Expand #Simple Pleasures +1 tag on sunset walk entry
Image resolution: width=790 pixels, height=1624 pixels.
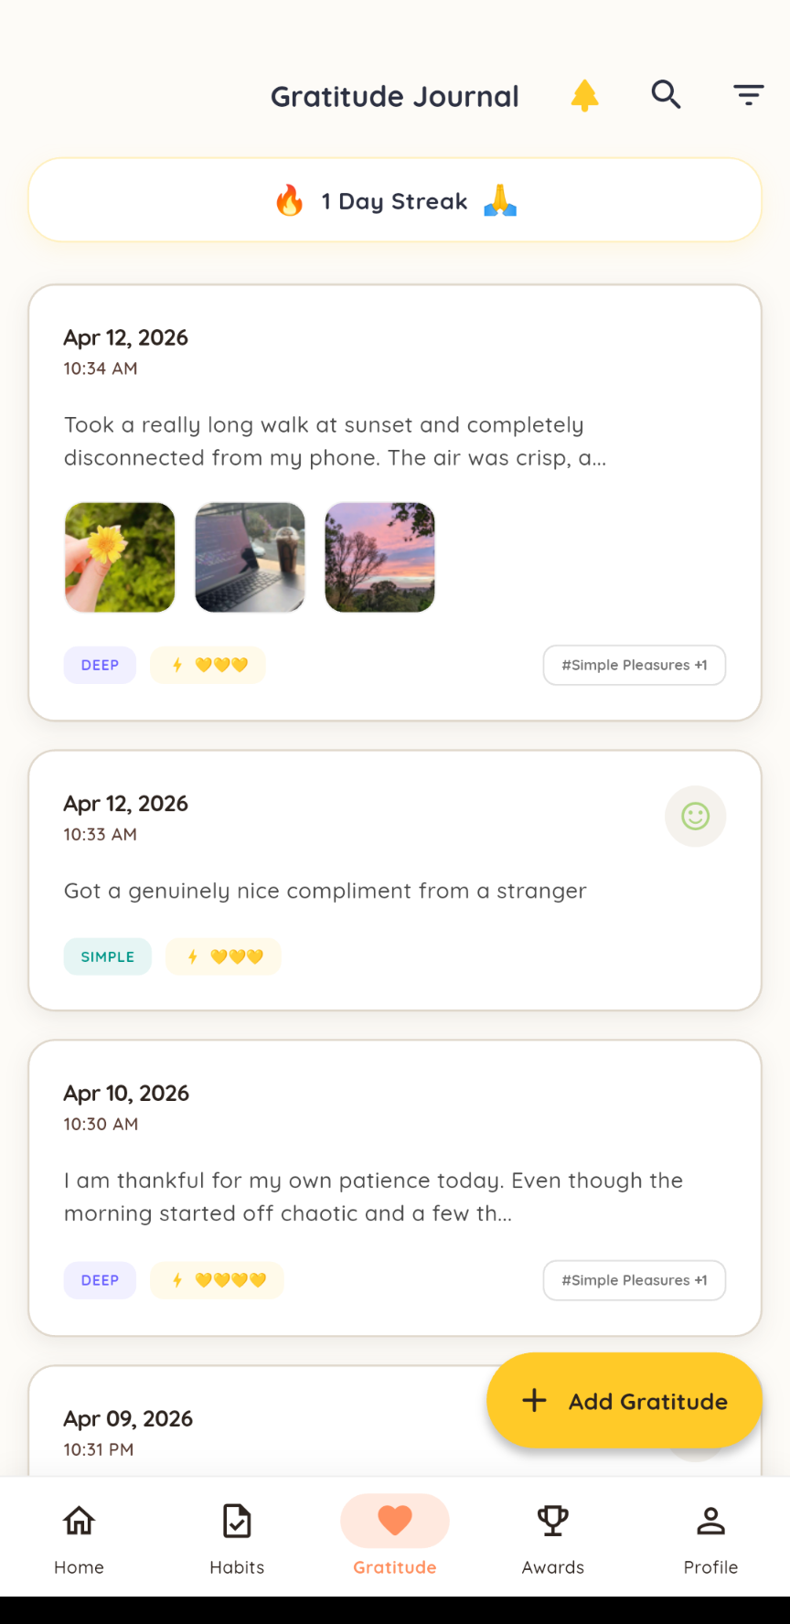click(x=634, y=665)
